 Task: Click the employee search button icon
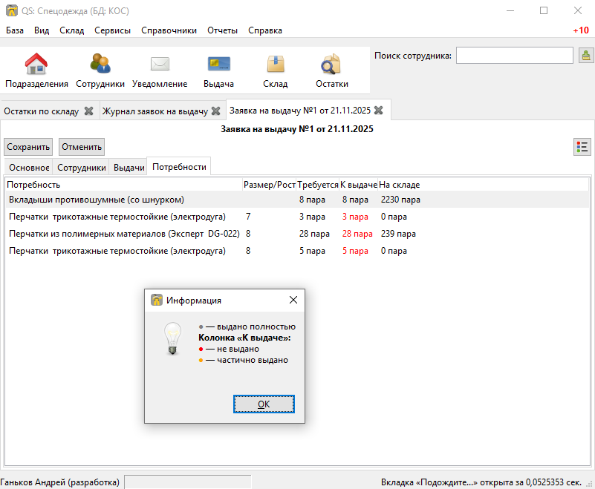585,56
